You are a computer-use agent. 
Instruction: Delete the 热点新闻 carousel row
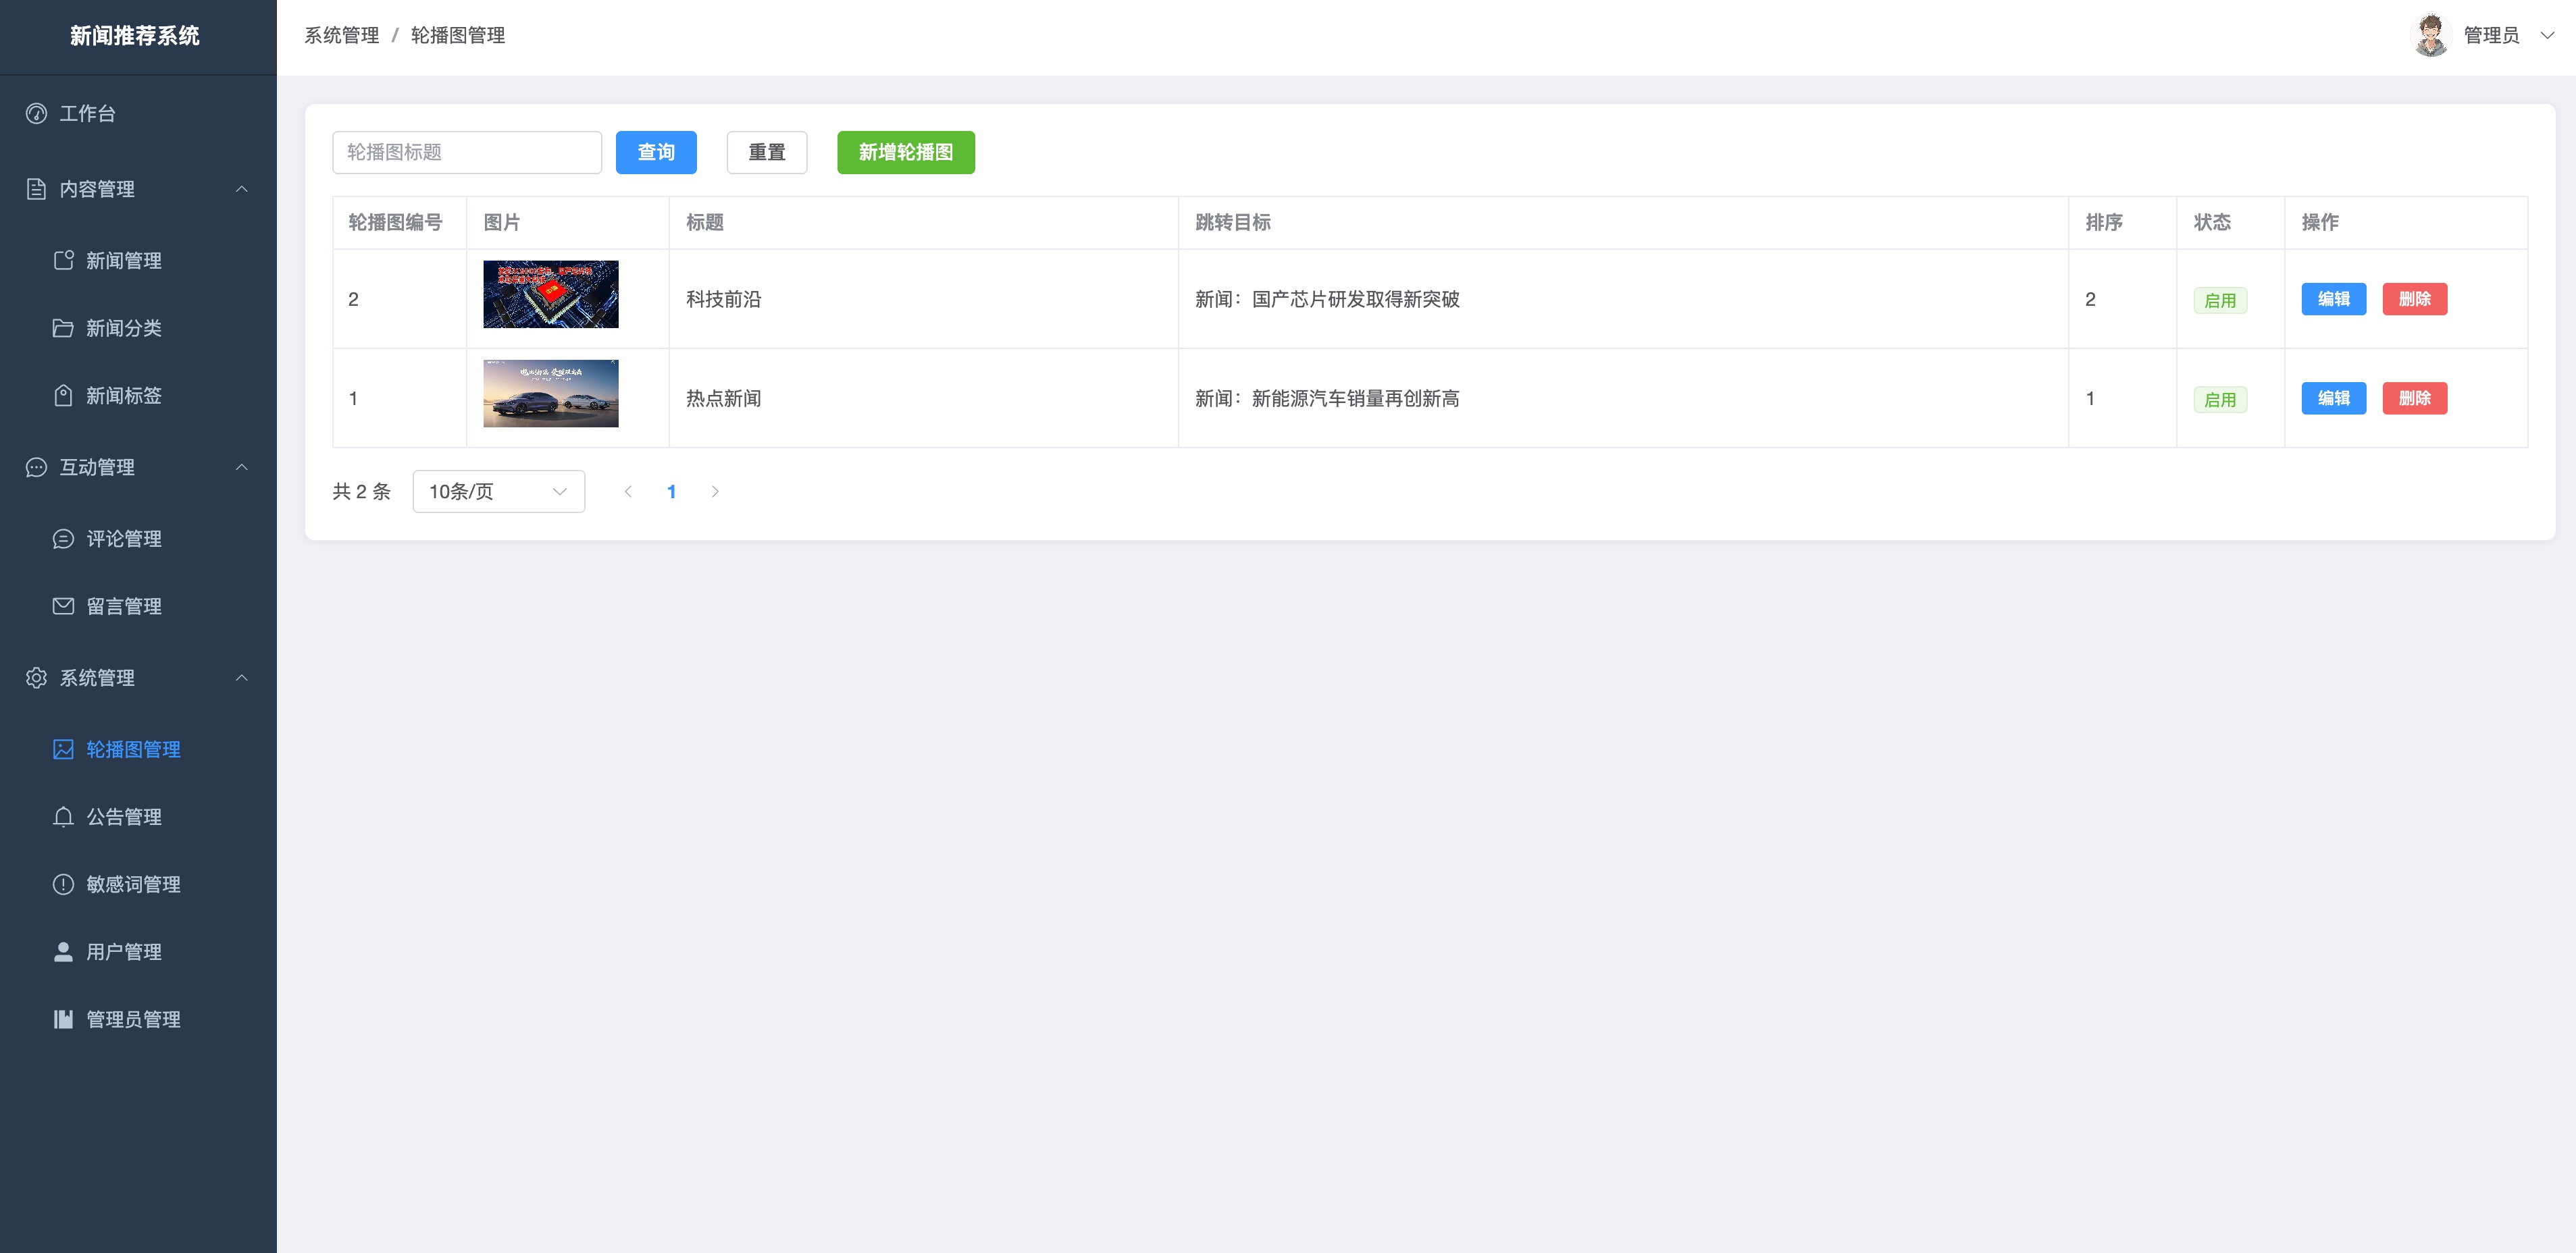2414,399
